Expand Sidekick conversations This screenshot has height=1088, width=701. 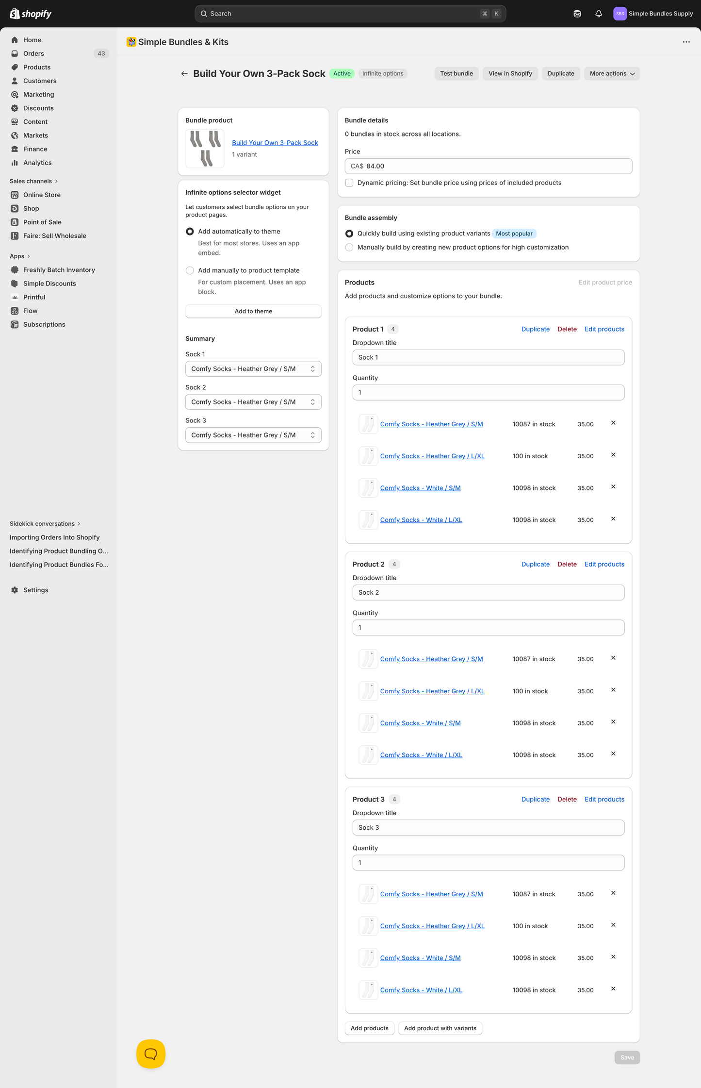45,524
